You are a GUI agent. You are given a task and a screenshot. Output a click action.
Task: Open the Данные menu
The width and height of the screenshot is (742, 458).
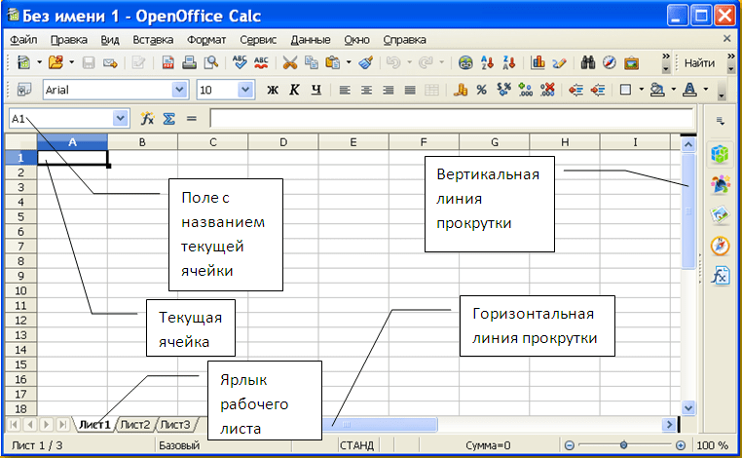tap(311, 40)
